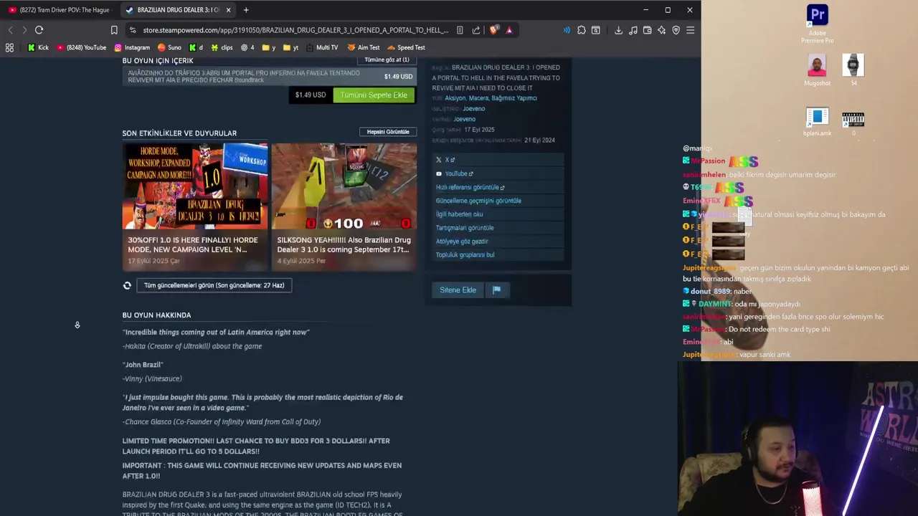Click the Macera genre tag link
918x516 pixels.
pyautogui.click(x=478, y=98)
